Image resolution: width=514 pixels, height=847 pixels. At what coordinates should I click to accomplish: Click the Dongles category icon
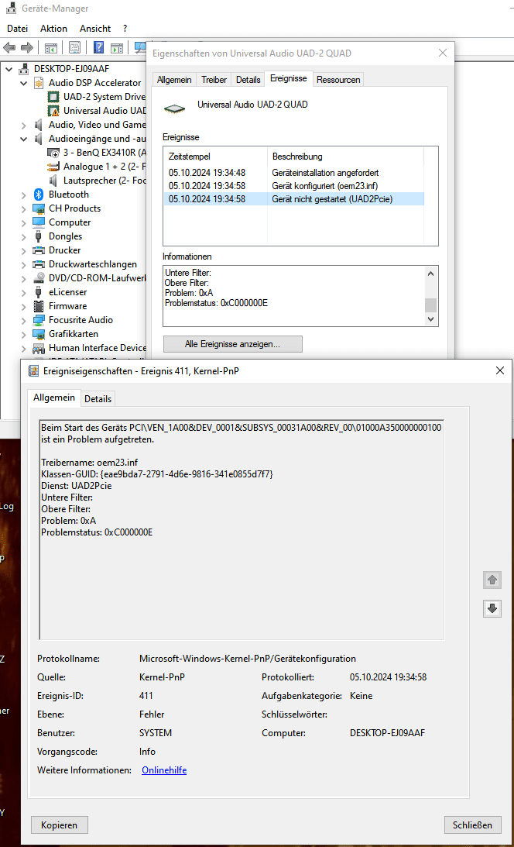pos(39,236)
